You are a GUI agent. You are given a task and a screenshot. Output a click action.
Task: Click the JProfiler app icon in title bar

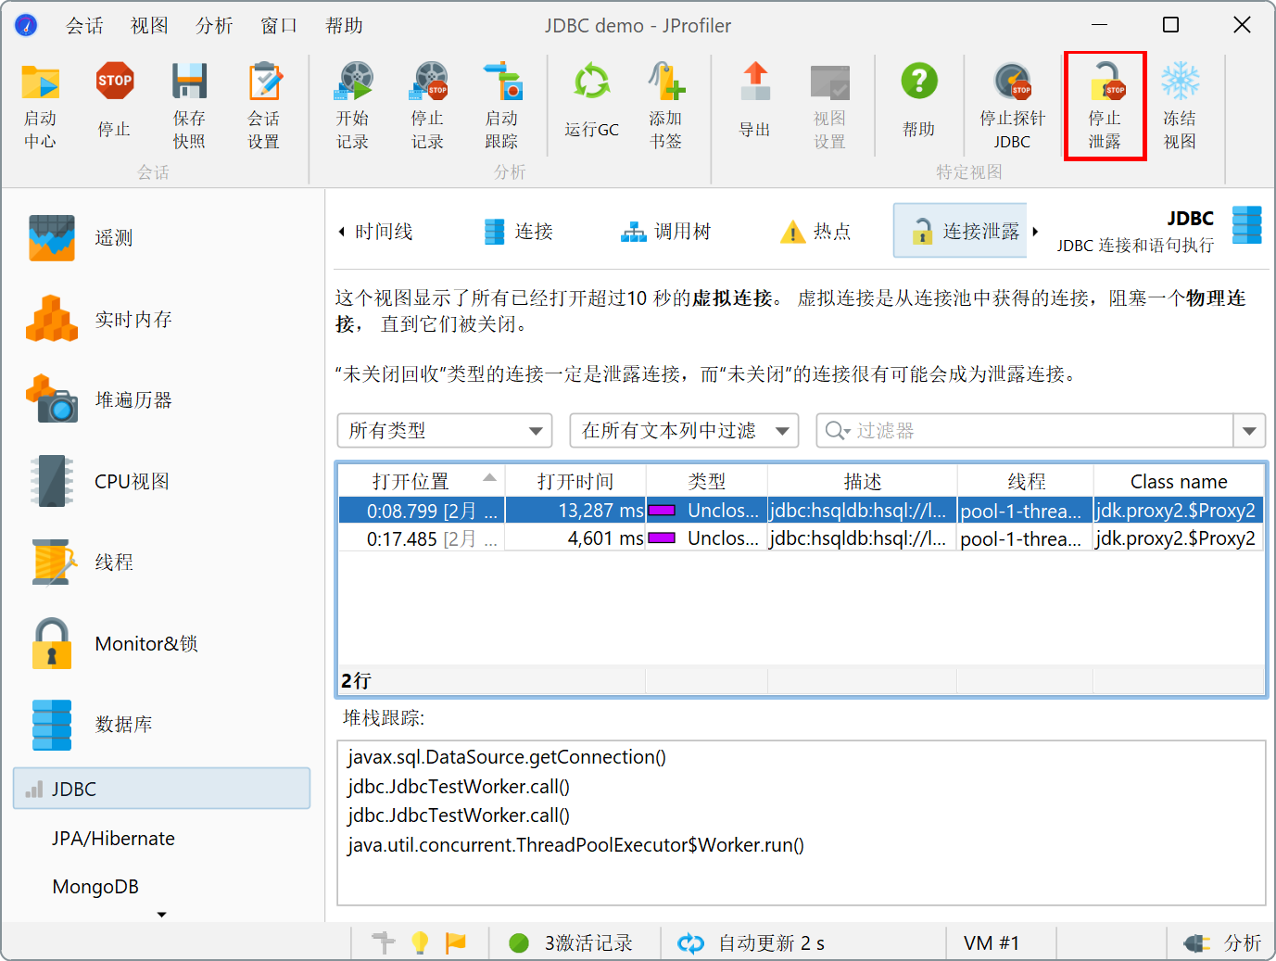point(26,25)
